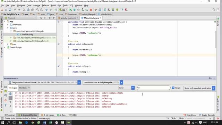Click the Cut scissors icon
The width and height of the screenshot is (222, 125).
[24, 10]
